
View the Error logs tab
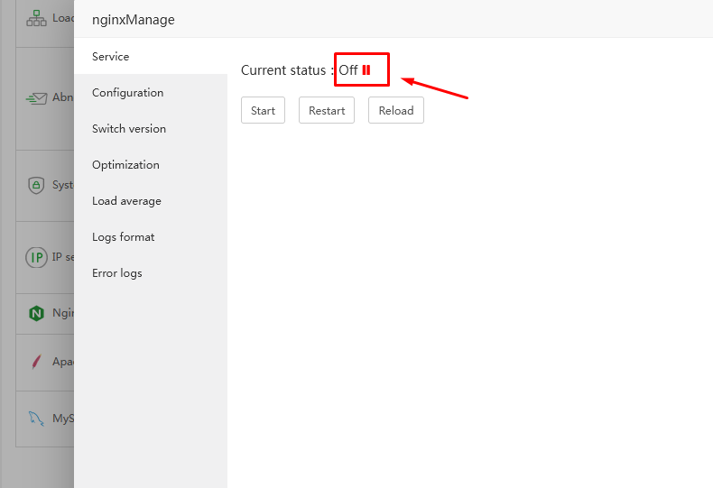pos(117,273)
